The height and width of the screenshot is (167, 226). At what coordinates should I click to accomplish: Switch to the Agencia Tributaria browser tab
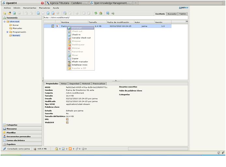(x=67, y=3)
